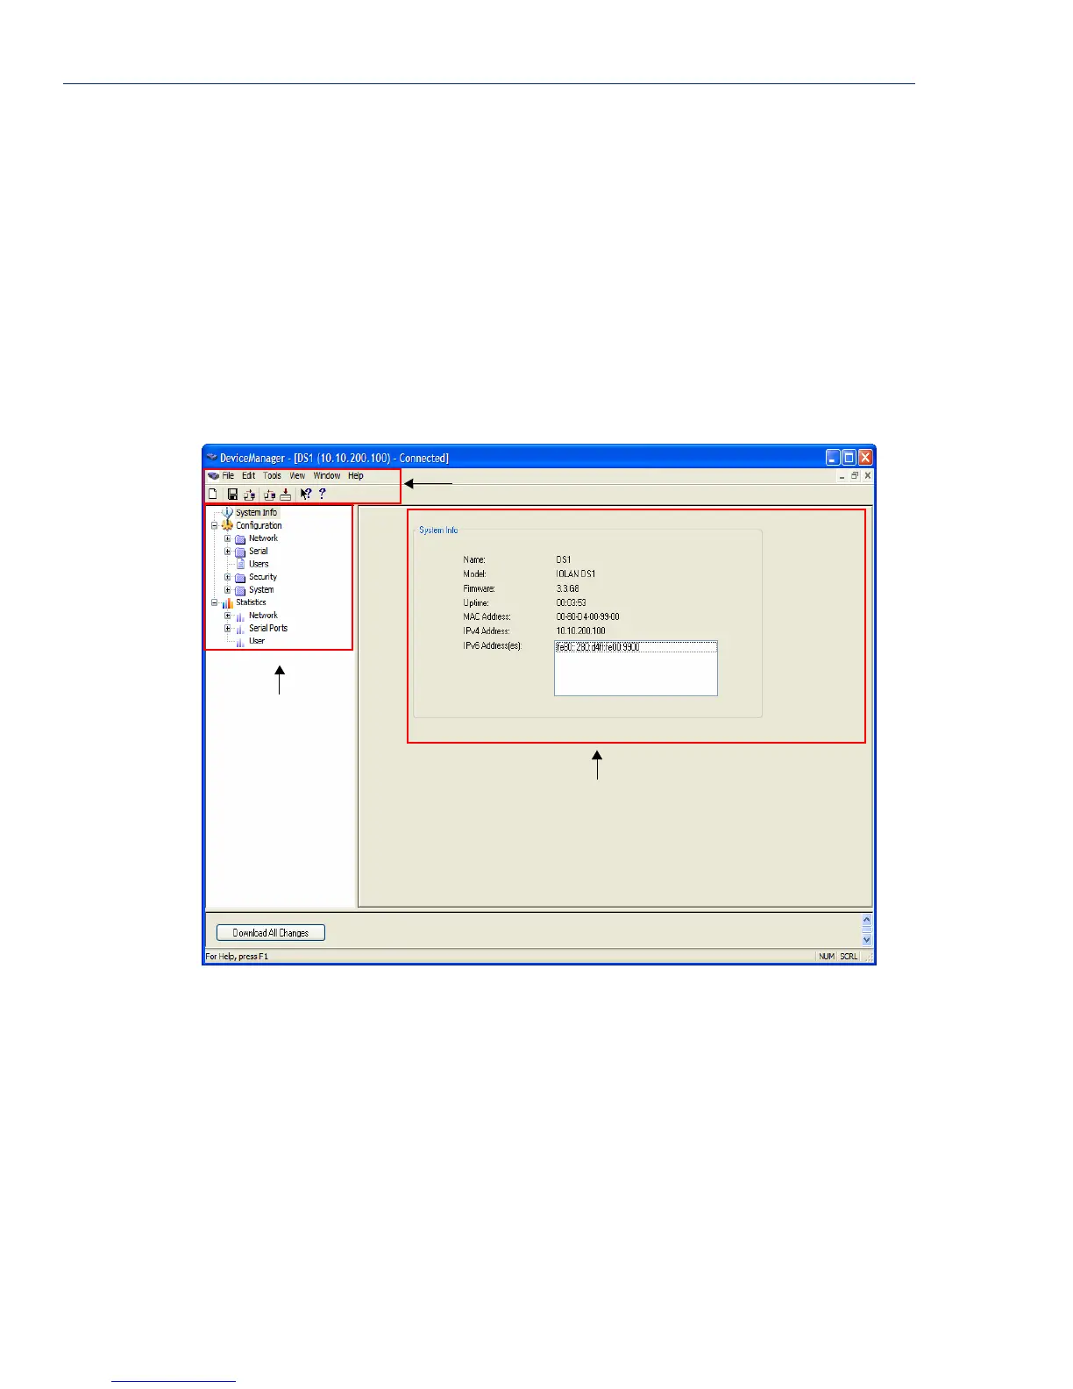Restore the inner child document window

click(855, 476)
